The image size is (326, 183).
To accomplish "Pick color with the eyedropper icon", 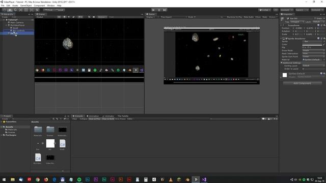I will click(323, 45).
